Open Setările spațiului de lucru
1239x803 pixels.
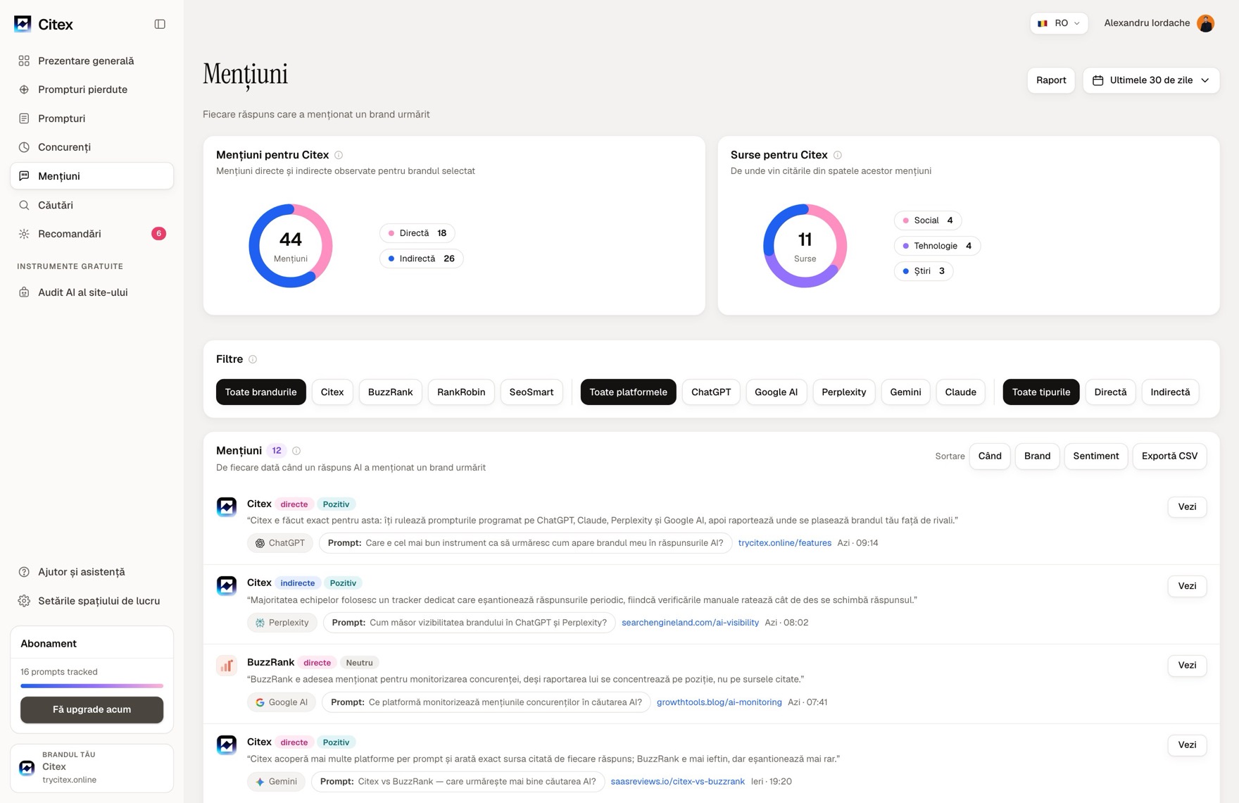click(92, 601)
